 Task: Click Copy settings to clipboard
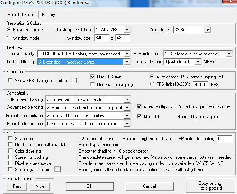[211, 186]
